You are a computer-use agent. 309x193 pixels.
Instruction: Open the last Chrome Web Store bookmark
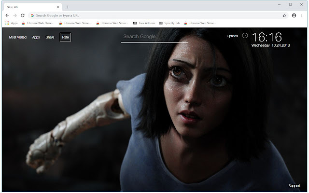199,23
